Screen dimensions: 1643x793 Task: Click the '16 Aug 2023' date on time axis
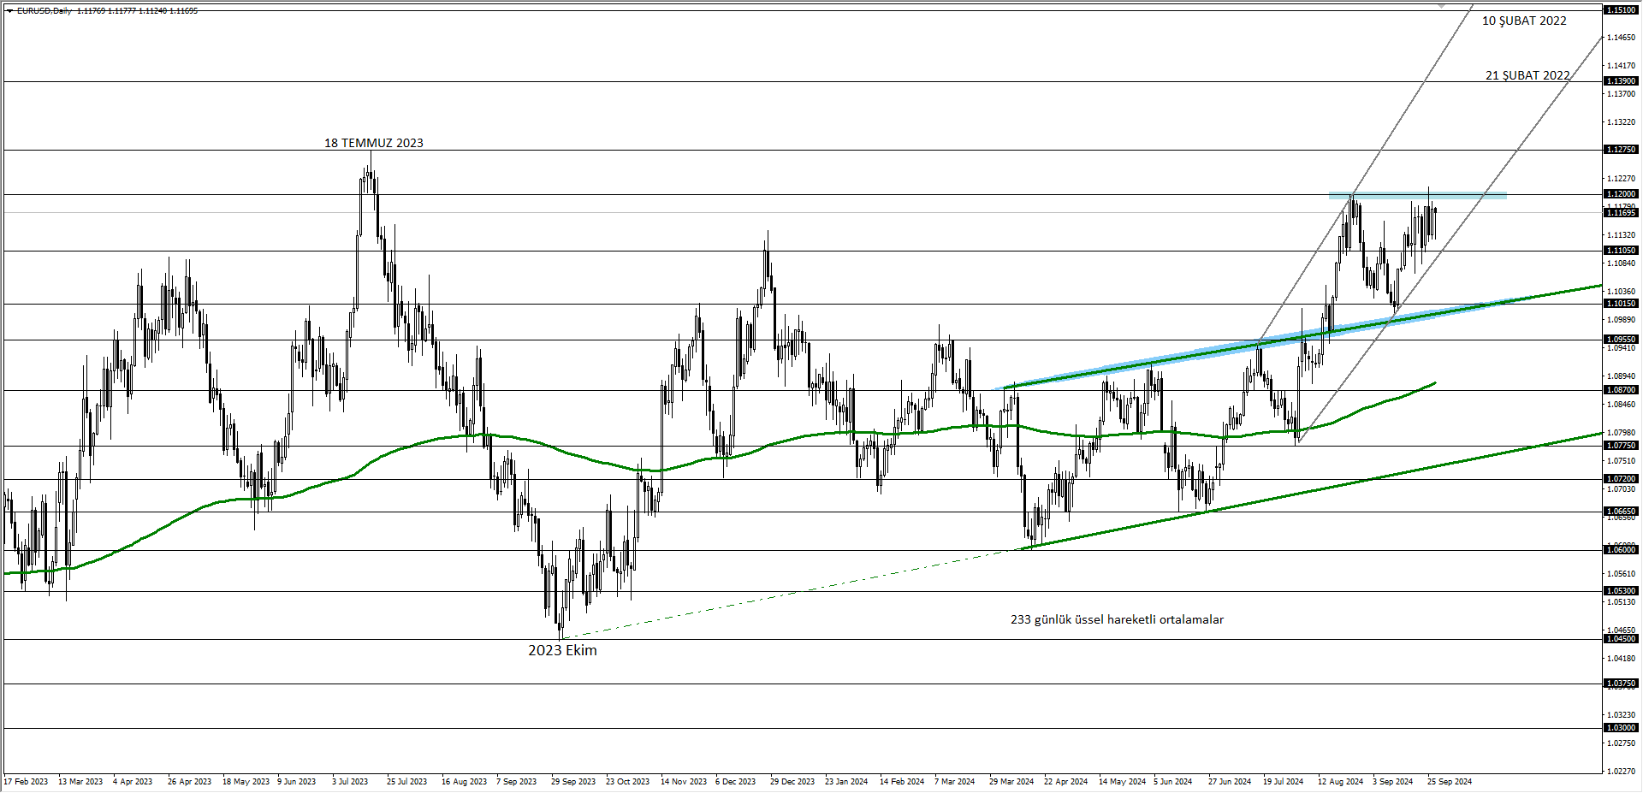point(464,782)
